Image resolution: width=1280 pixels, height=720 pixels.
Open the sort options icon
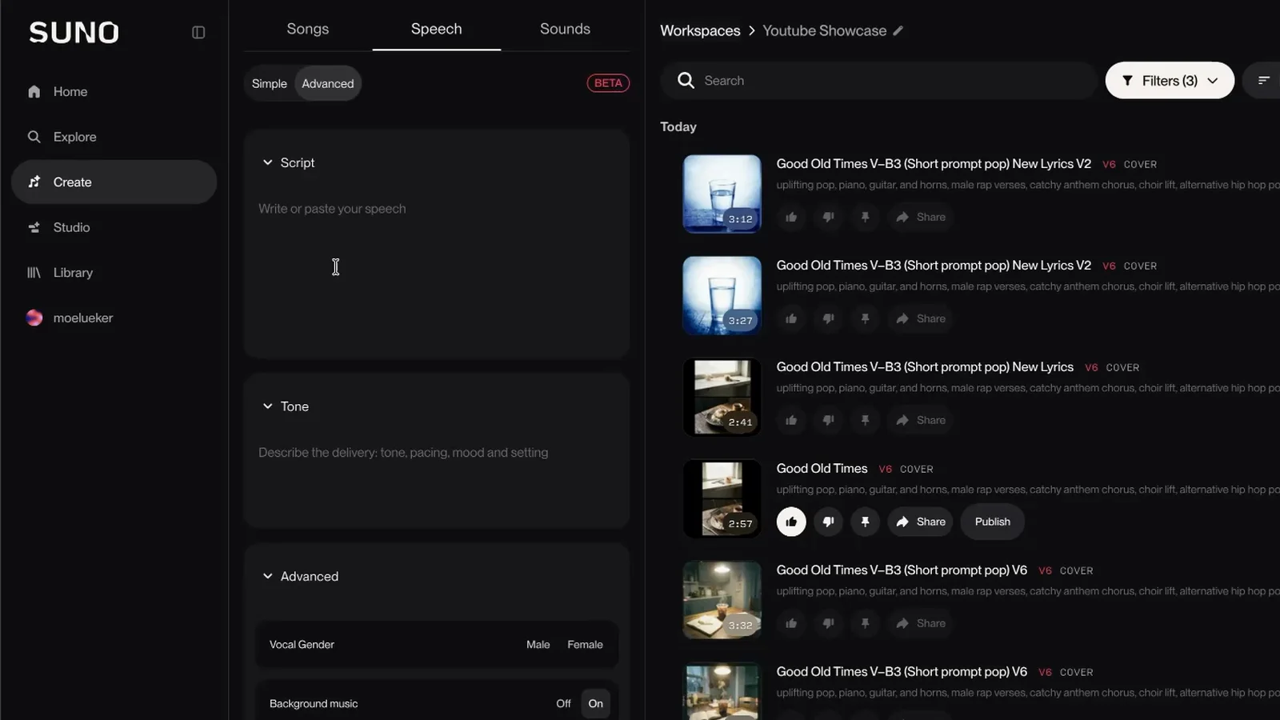point(1263,81)
